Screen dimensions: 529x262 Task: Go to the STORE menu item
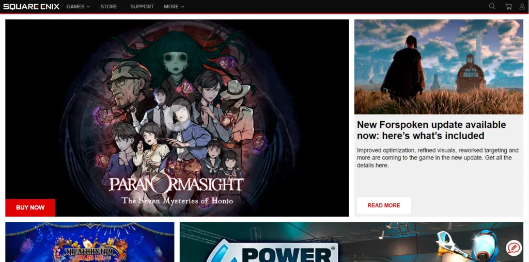[x=108, y=6]
